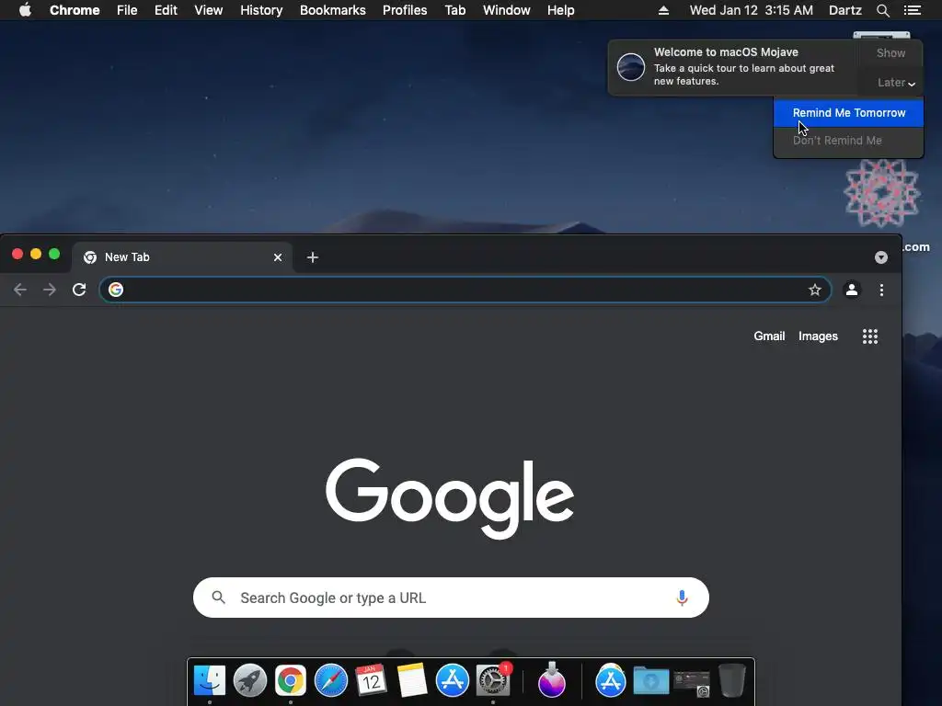This screenshot has width=942, height=706.
Task: Open the tab search dropdown arrow
Action: pyautogui.click(x=880, y=257)
